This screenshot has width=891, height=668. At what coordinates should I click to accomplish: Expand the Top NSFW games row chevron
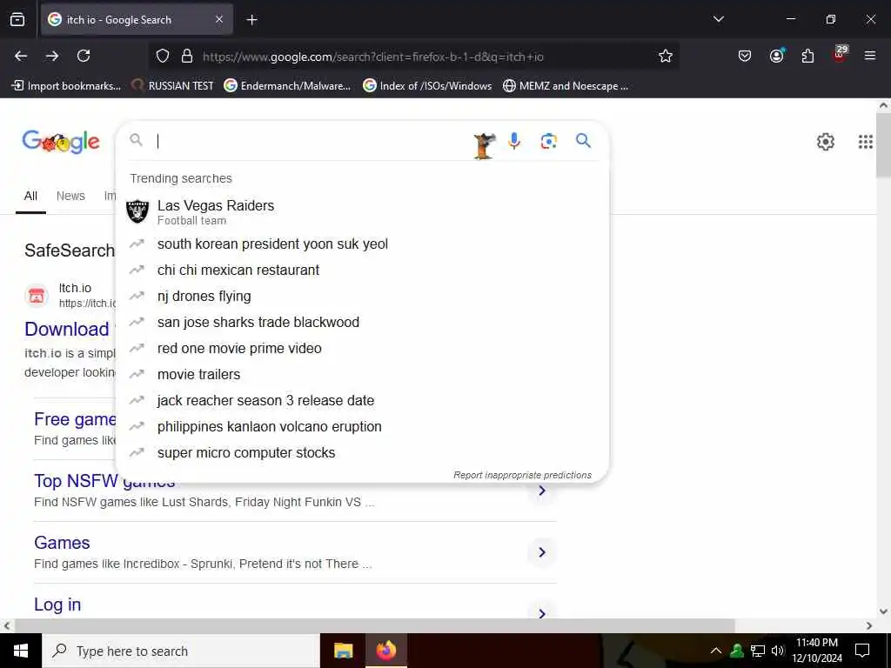(x=542, y=491)
